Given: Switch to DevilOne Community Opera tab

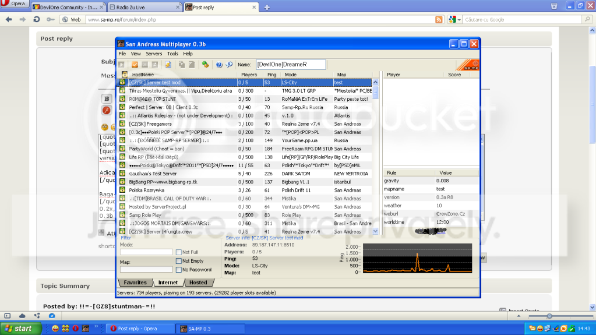Looking at the screenshot, I should tap(68, 7).
